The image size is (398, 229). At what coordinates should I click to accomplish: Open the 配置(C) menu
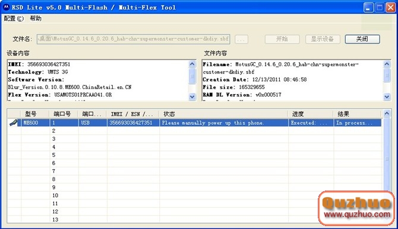pyautogui.click(x=14, y=18)
